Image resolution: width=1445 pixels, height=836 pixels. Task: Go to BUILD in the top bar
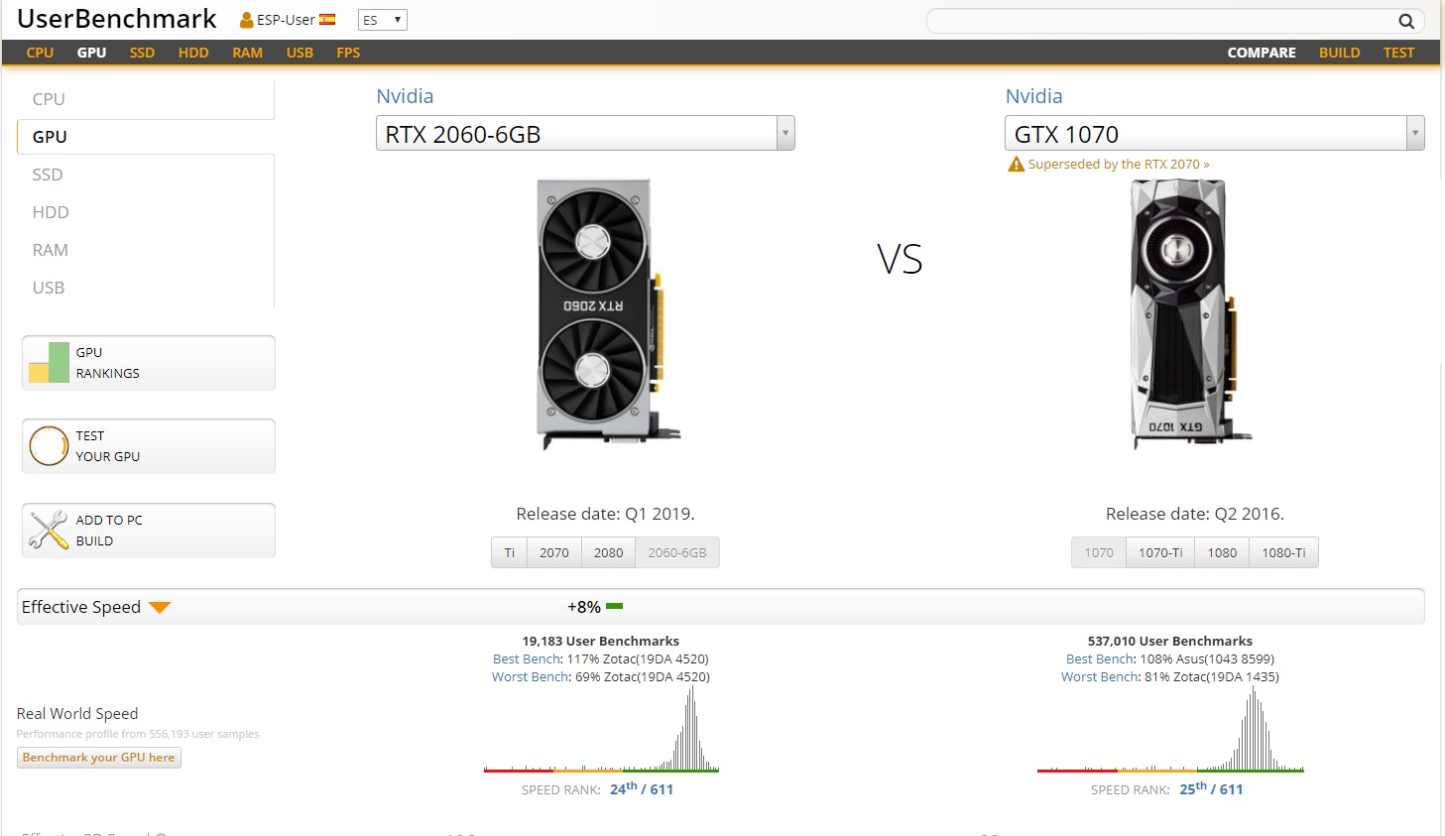(1339, 53)
